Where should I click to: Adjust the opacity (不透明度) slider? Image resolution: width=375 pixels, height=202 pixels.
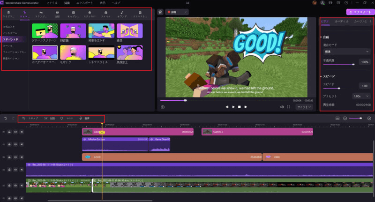[339, 64]
